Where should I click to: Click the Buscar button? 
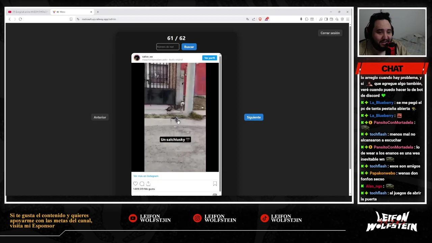(x=189, y=47)
